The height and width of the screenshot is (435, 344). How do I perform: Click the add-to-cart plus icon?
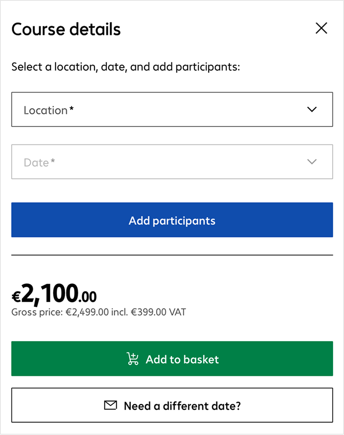coord(133,358)
